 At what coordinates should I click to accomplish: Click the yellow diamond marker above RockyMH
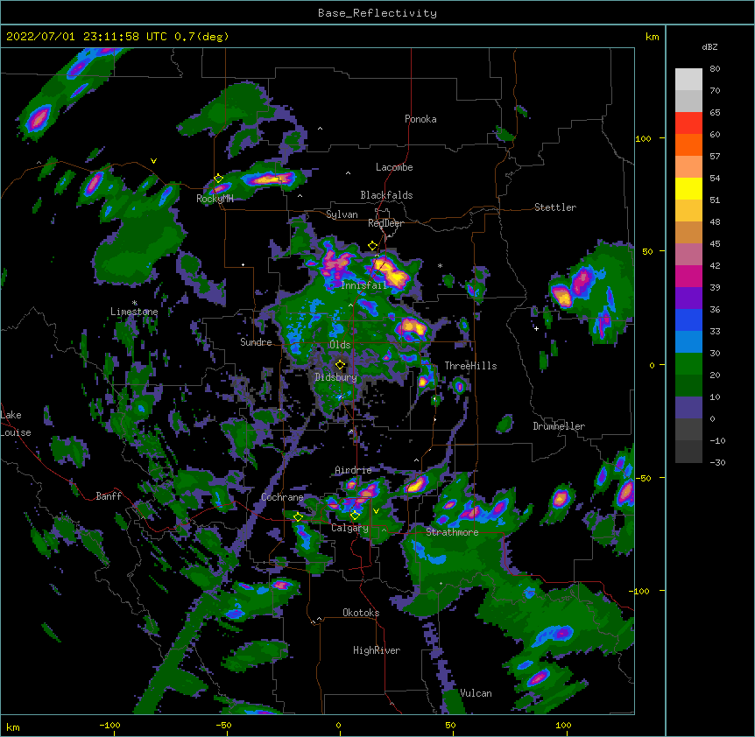click(218, 179)
